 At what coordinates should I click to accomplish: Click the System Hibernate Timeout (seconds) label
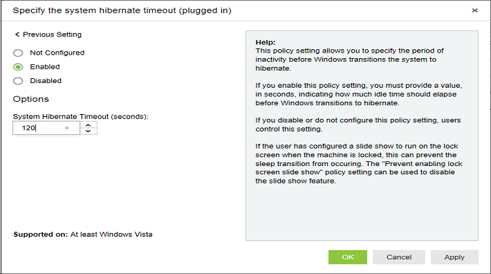[80, 116]
